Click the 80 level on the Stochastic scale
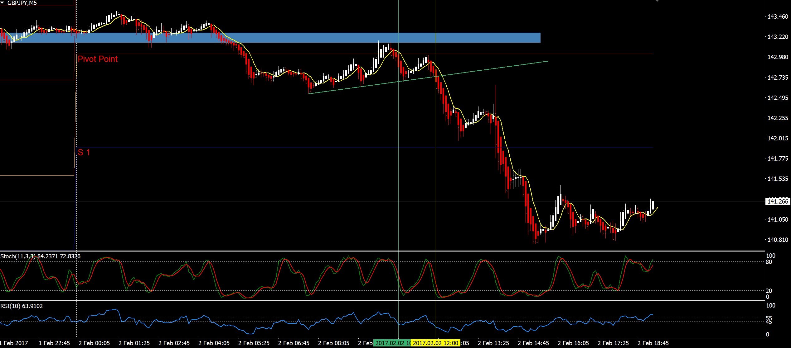The height and width of the screenshot is (348, 791). click(769, 262)
